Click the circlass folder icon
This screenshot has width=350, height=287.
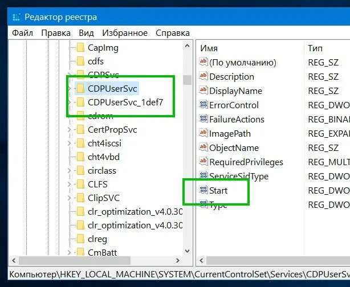[80, 171]
